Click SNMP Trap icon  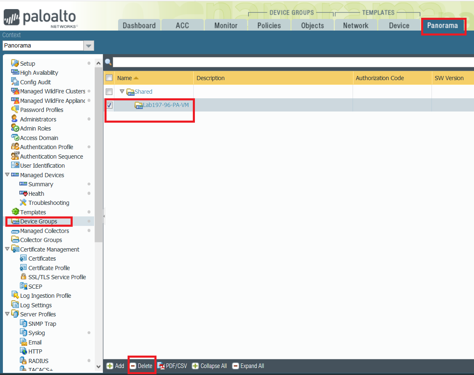pos(23,323)
